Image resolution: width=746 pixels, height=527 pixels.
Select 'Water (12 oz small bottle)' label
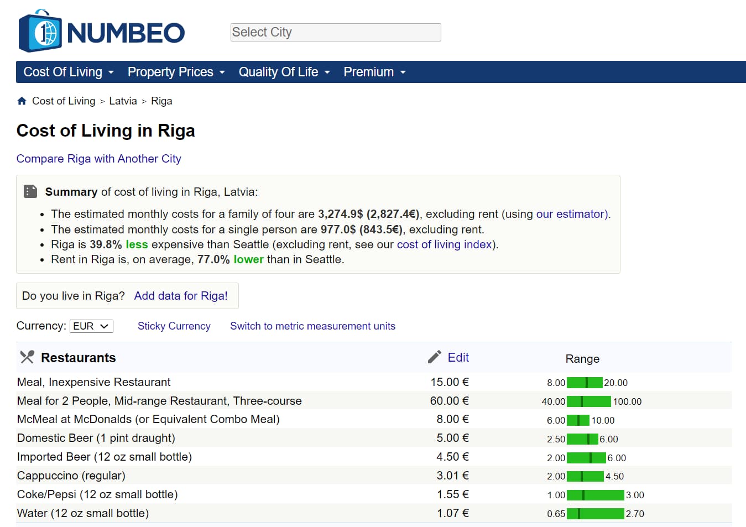point(83,513)
